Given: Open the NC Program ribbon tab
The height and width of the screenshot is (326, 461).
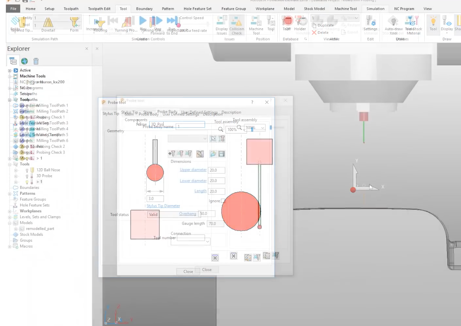Looking at the screenshot, I should pyautogui.click(x=404, y=8).
